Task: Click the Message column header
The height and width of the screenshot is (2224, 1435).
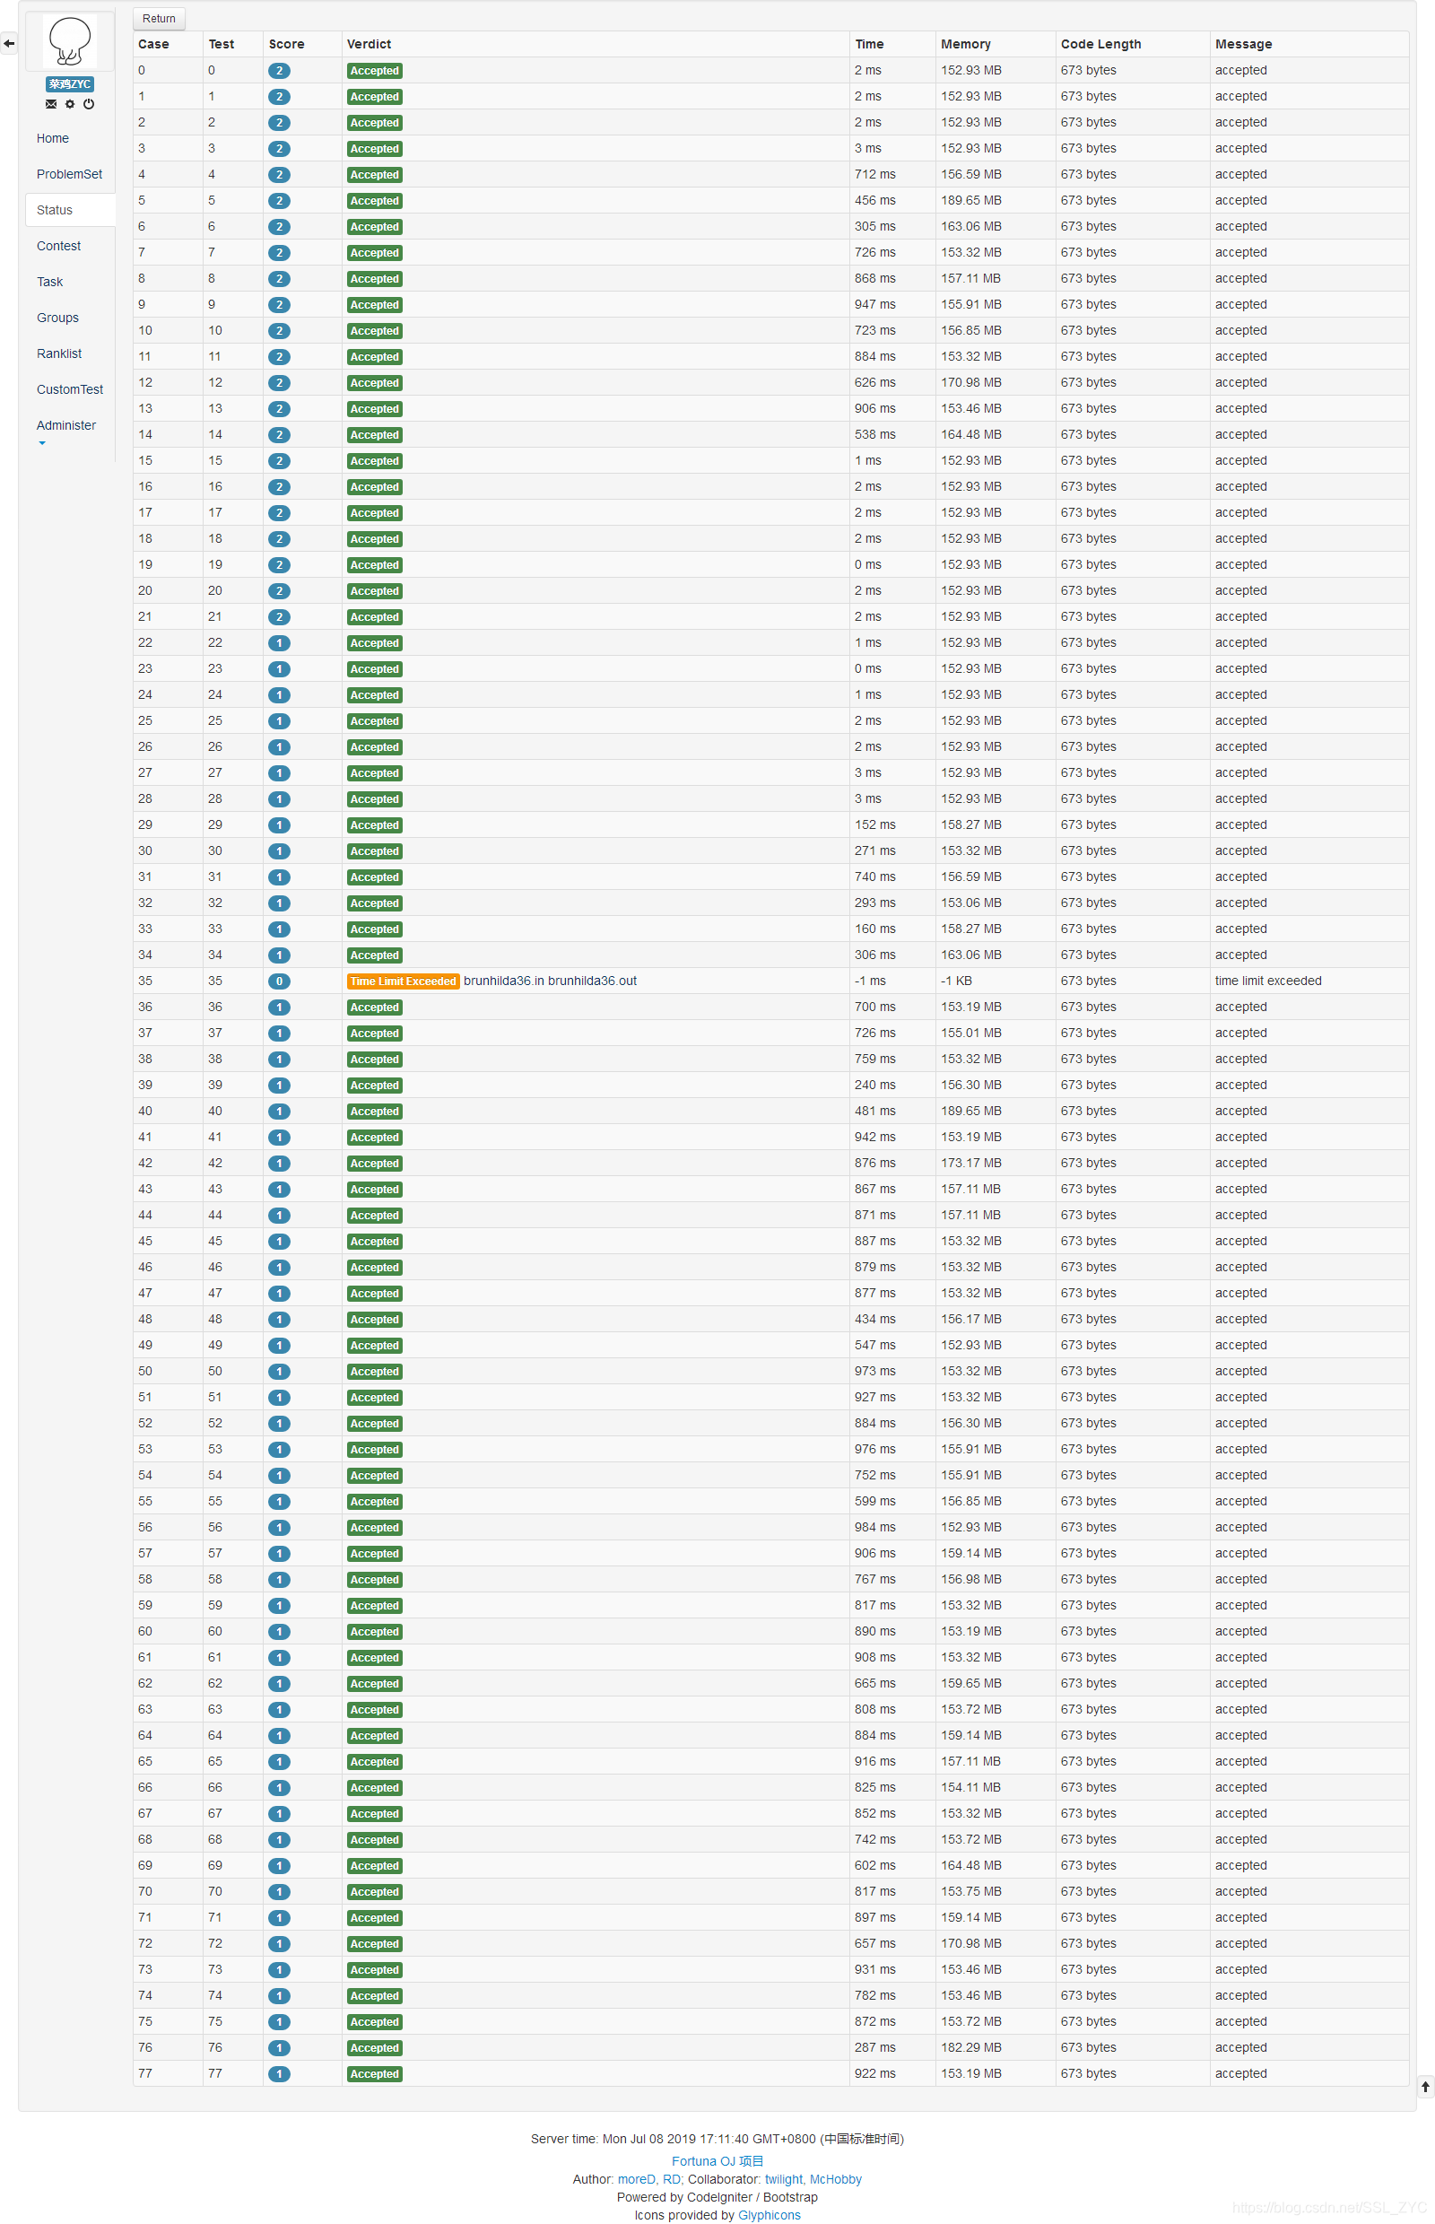Action: coord(1243,44)
